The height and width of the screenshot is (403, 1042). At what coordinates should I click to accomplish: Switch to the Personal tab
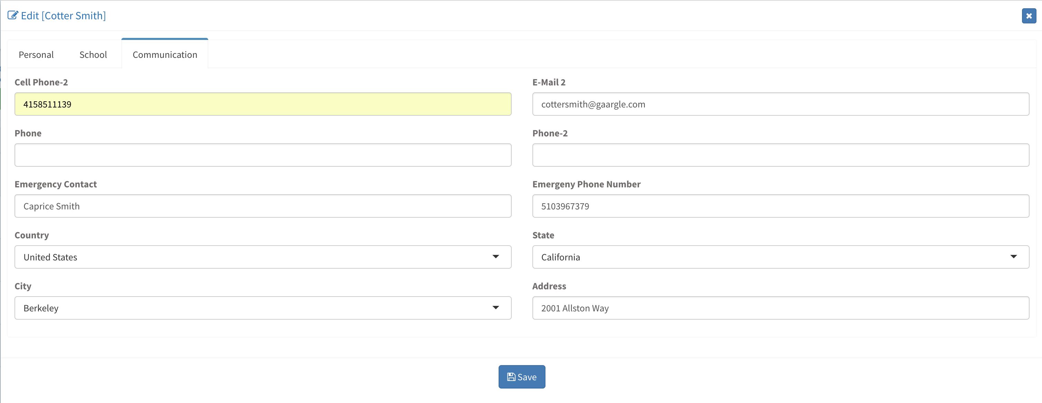pos(36,54)
